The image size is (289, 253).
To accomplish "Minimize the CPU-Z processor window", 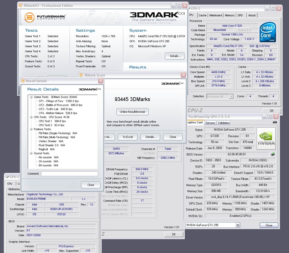I will (267, 8).
